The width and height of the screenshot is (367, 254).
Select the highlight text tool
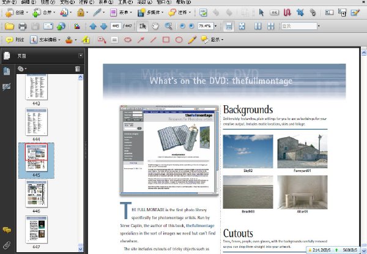[x=86, y=40]
